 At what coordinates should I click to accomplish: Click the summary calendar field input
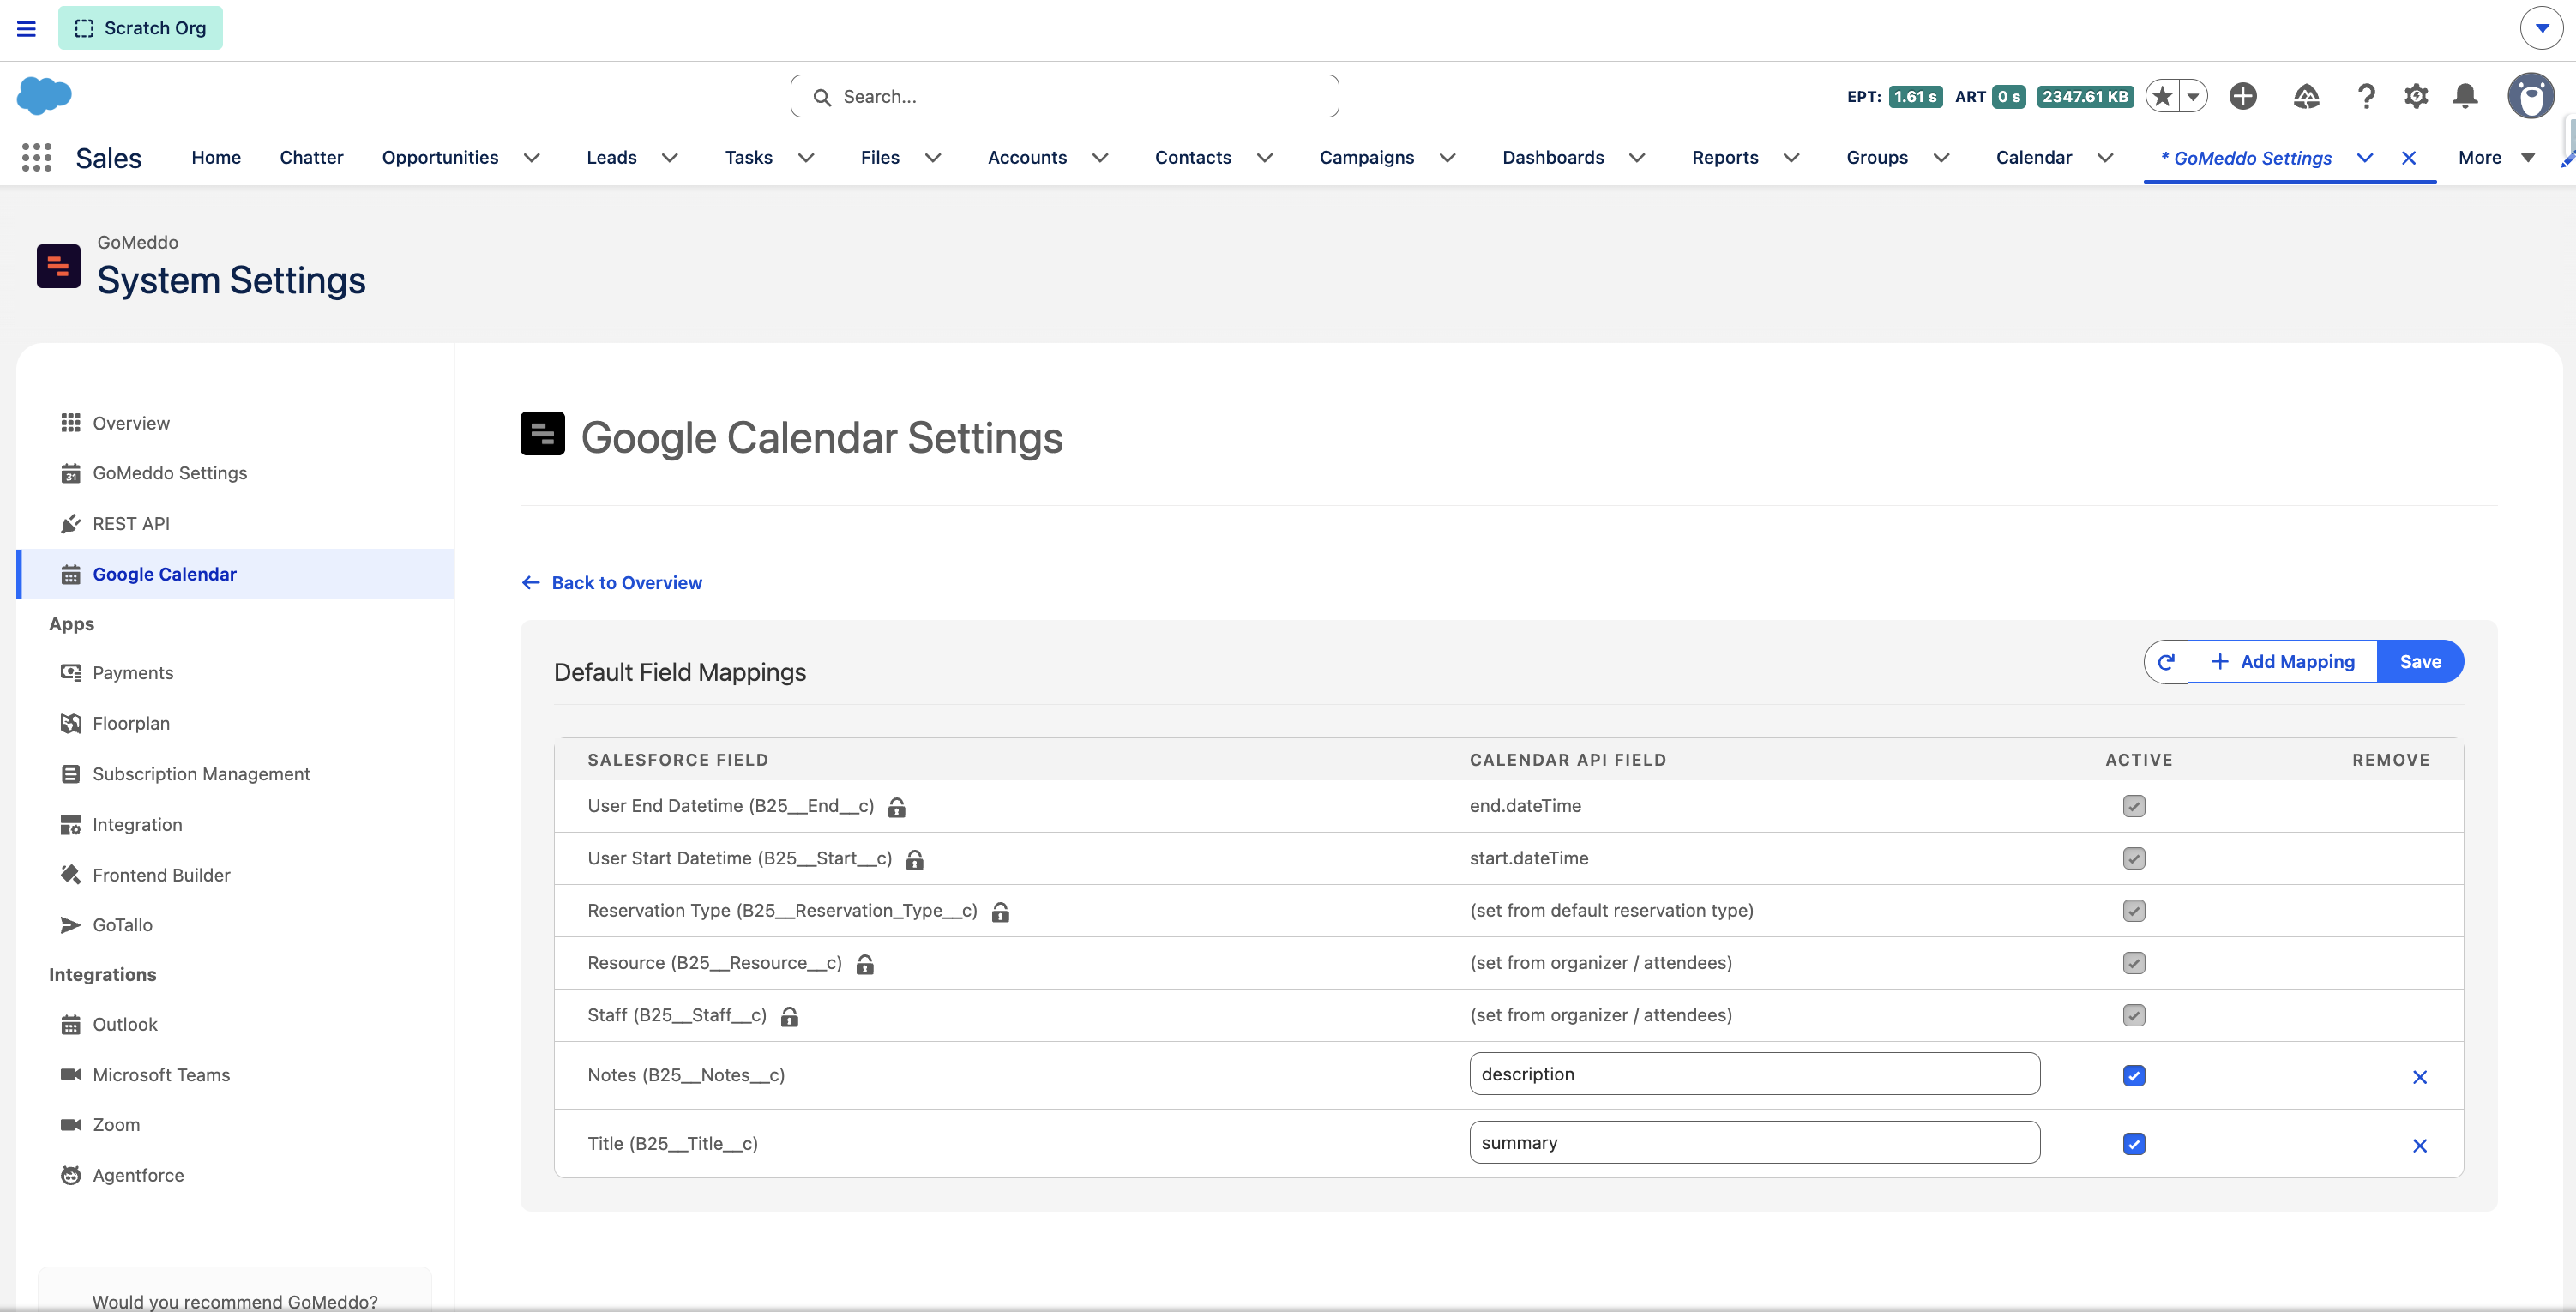point(1754,1142)
